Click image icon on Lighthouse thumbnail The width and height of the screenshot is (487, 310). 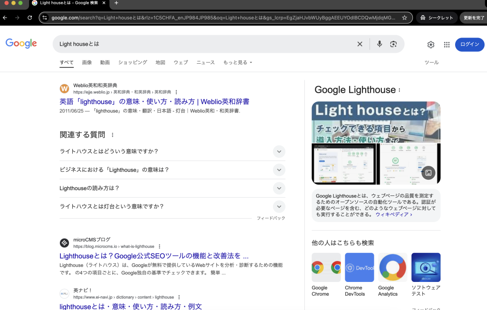pos(428,173)
